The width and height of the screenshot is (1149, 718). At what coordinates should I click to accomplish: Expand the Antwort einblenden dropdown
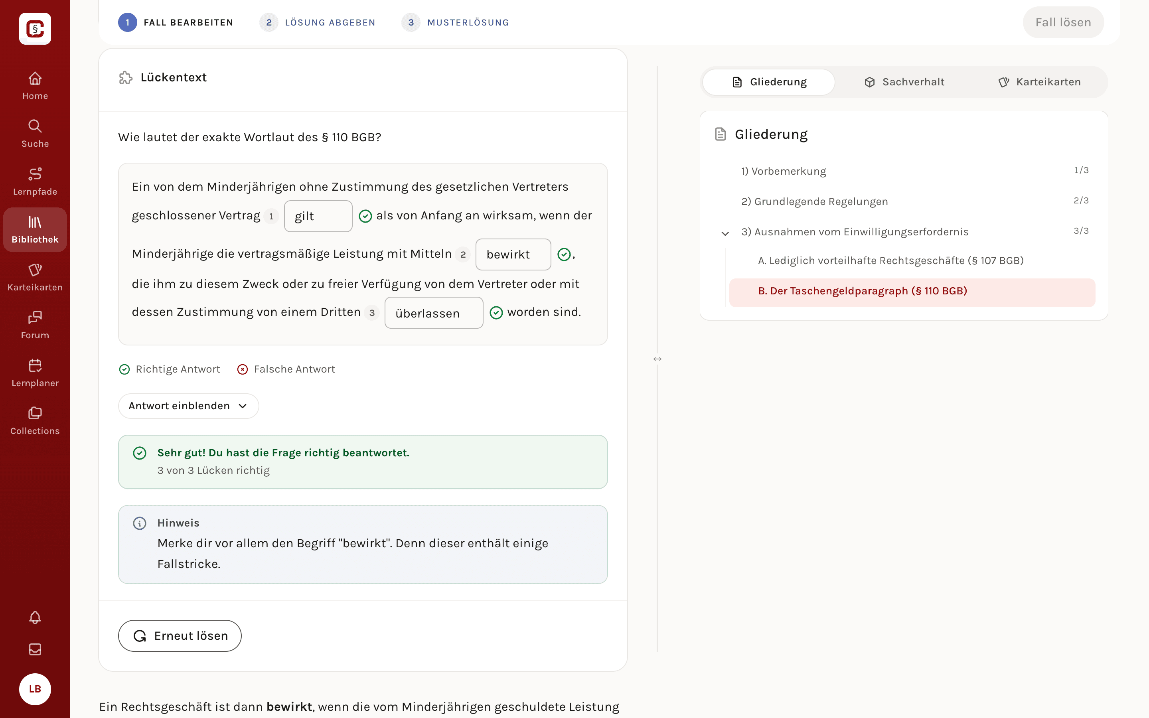click(188, 406)
